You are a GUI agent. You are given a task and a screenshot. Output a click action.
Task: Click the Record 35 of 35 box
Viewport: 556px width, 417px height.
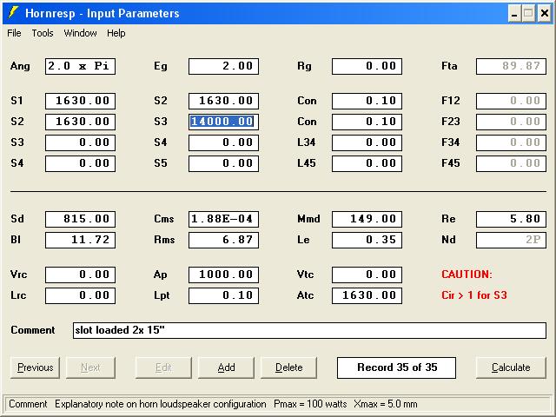coord(396,367)
